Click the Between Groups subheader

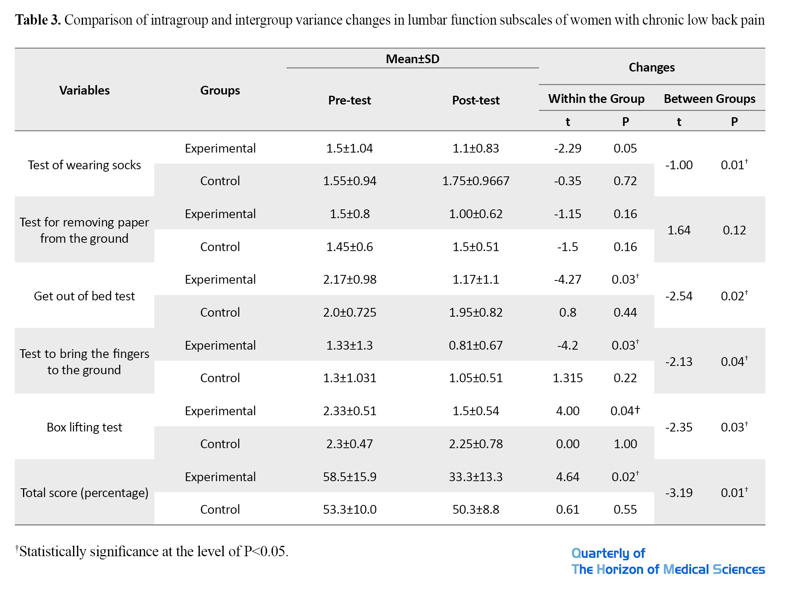coord(709,99)
